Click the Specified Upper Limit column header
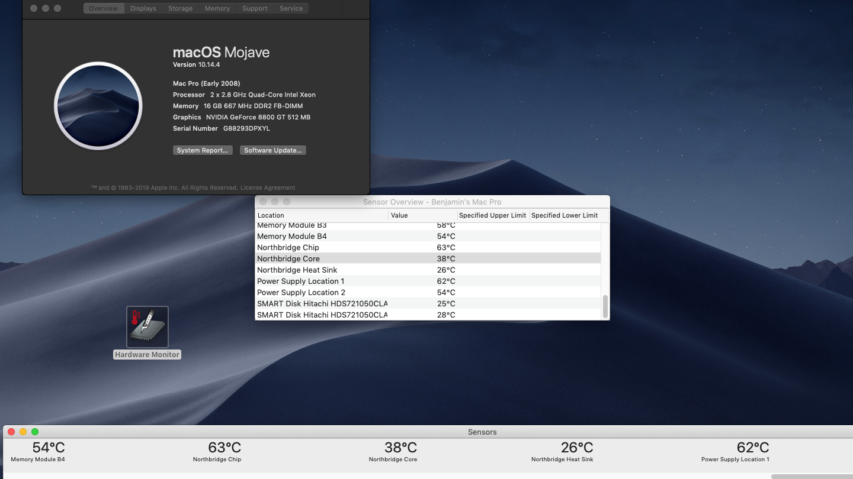Viewport: 853px width, 479px height. click(493, 215)
